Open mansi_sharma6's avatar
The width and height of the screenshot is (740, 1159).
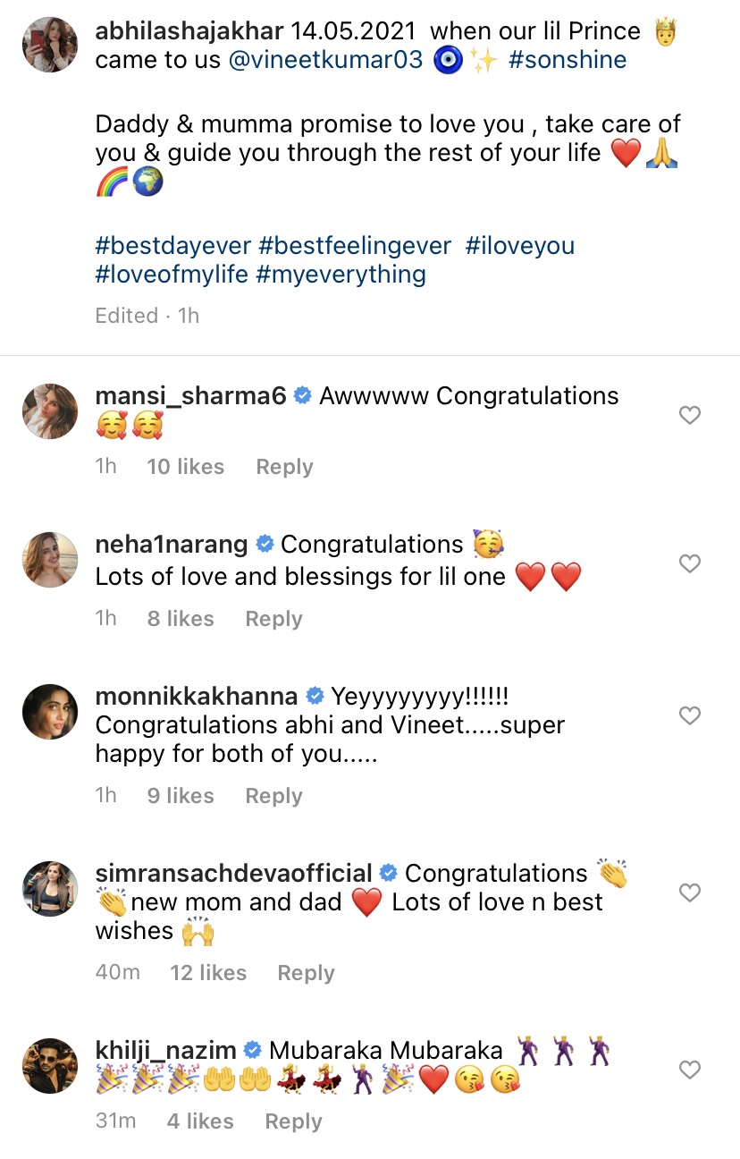coord(50,411)
